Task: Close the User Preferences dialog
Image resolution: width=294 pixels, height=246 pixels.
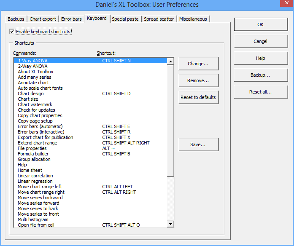Action: point(287,3)
